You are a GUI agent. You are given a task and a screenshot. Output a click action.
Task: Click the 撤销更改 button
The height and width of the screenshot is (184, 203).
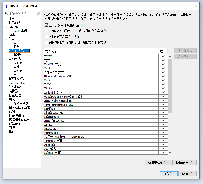click(x=185, y=163)
